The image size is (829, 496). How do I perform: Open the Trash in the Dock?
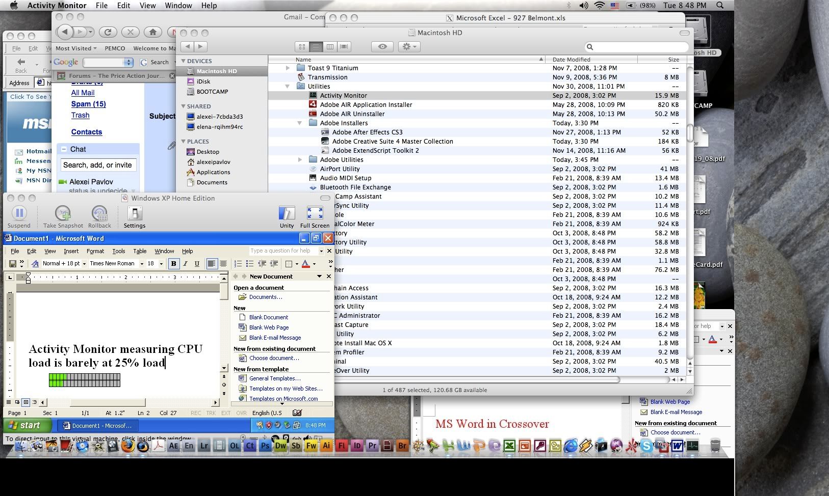click(x=715, y=446)
